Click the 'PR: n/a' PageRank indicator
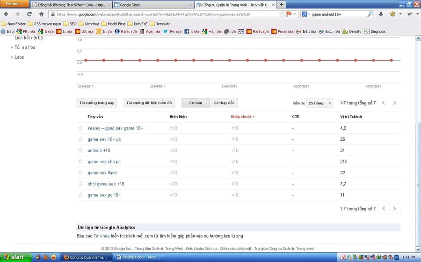421x262 pixels. tap(26, 31)
